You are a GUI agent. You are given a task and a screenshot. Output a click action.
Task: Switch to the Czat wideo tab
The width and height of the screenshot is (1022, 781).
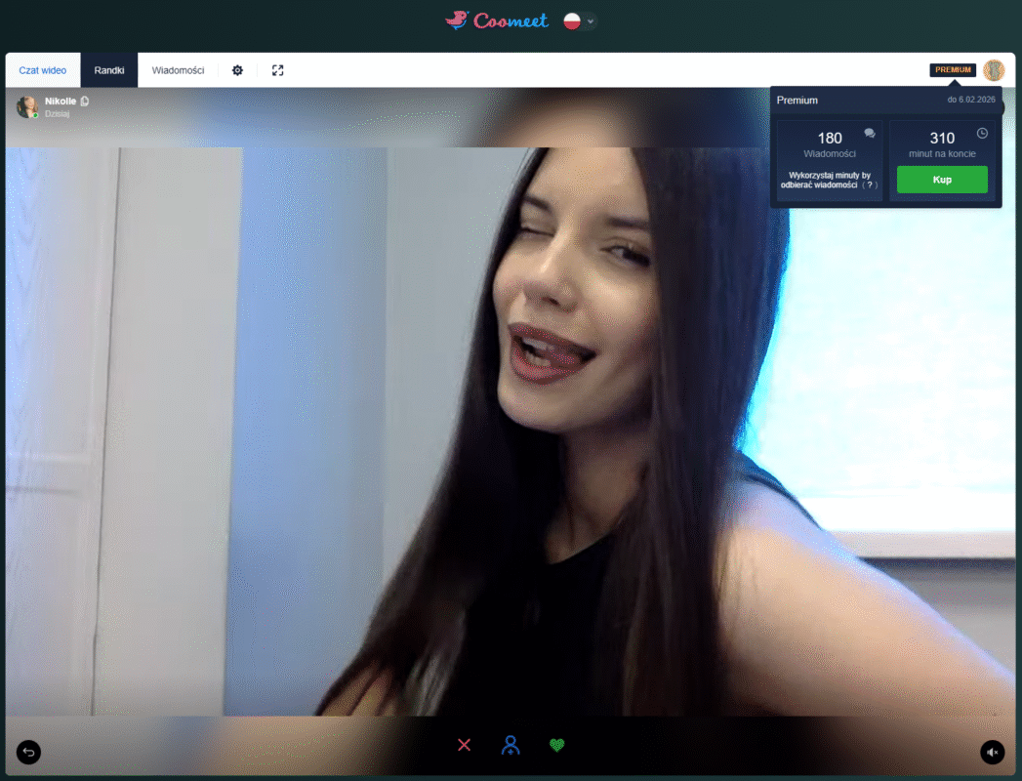point(43,70)
